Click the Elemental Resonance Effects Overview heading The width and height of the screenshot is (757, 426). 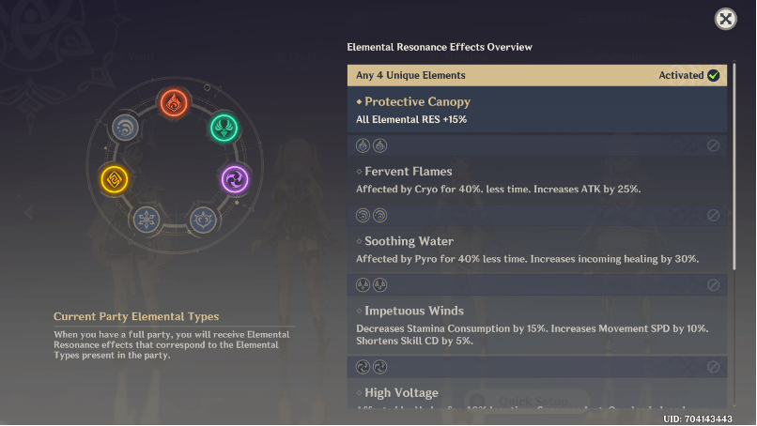[440, 47]
